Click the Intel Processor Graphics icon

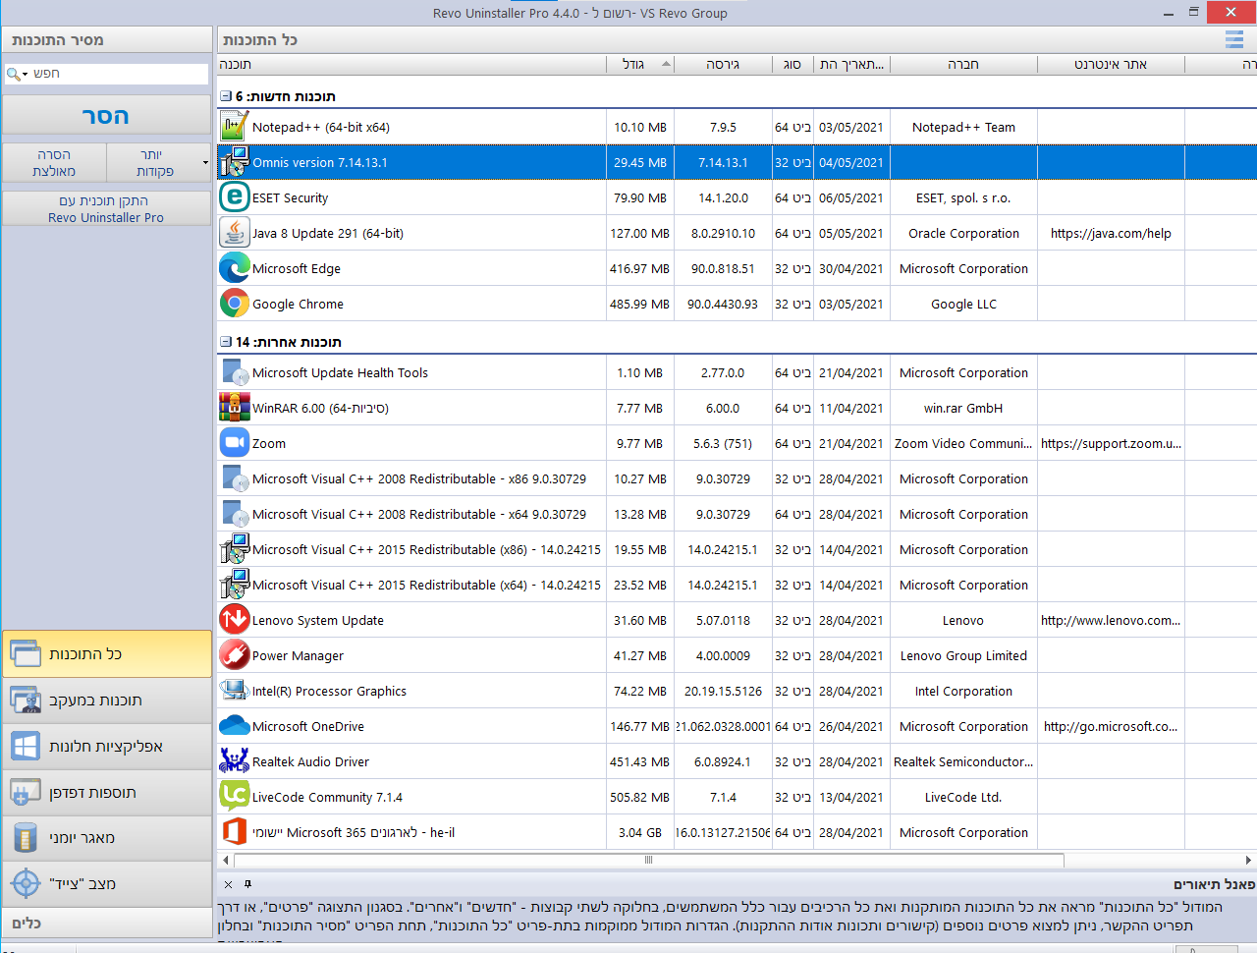[x=234, y=691]
